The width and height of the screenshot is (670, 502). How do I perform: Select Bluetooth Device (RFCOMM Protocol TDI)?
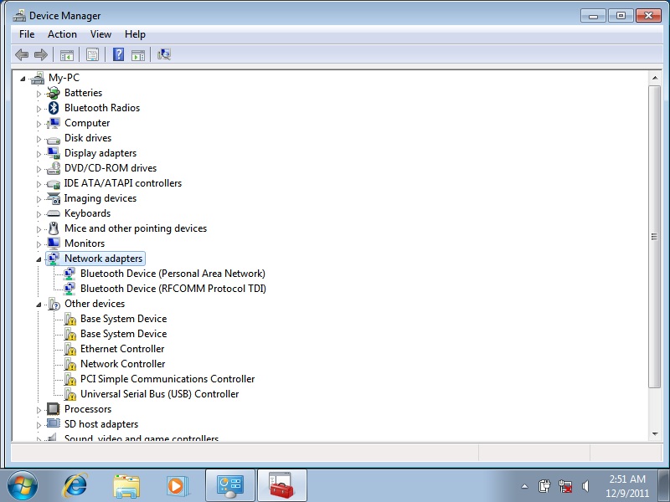173,289
